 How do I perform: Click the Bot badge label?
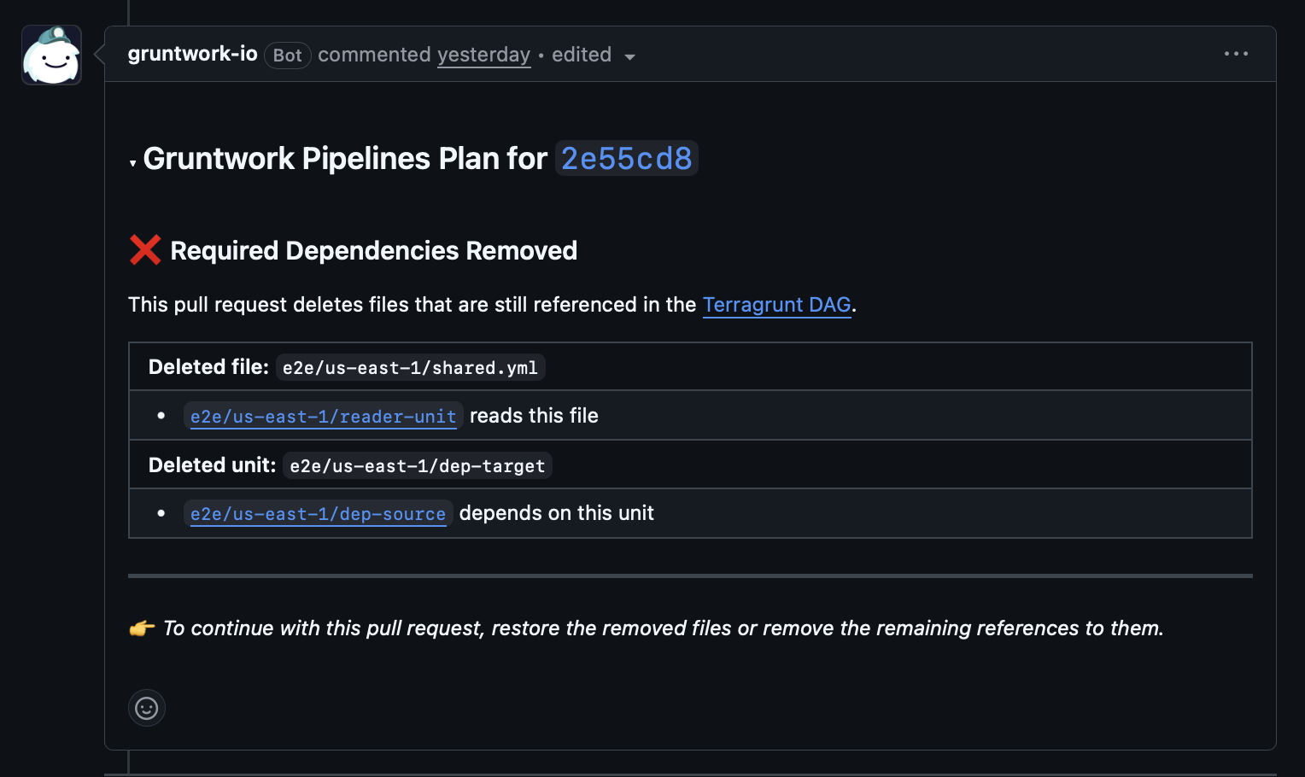tap(288, 55)
